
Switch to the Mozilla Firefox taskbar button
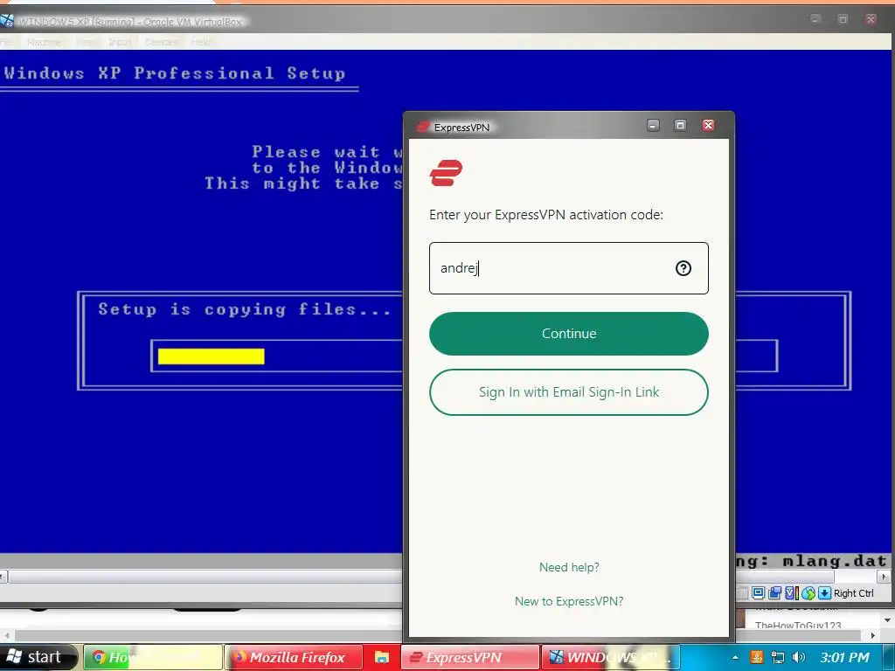pyautogui.click(x=294, y=657)
